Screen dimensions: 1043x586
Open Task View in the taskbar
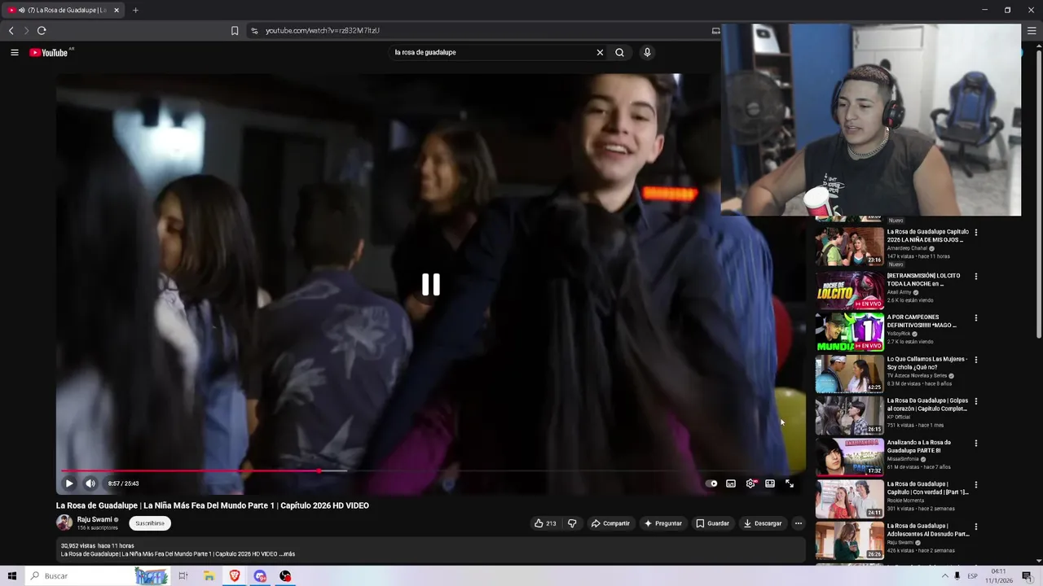pos(183,576)
